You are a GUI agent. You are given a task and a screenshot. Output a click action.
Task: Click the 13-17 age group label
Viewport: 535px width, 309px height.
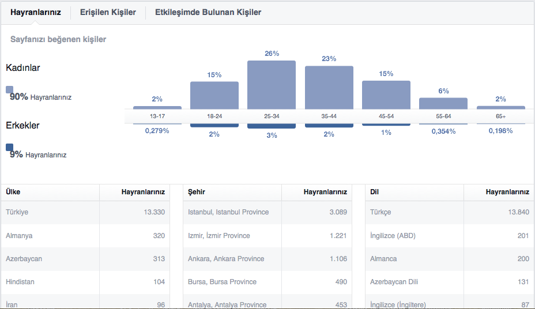pyautogui.click(x=157, y=116)
